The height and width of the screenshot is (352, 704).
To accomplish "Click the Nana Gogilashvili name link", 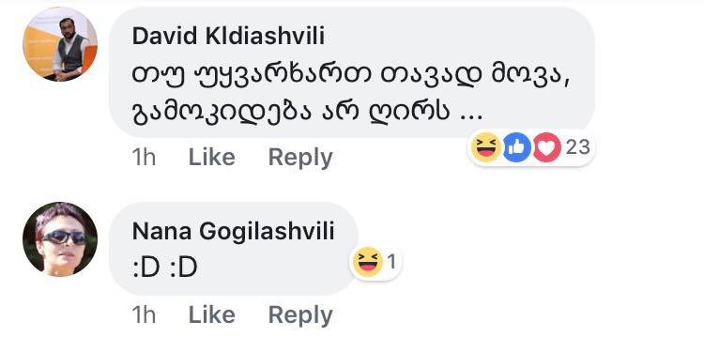I will point(233,232).
